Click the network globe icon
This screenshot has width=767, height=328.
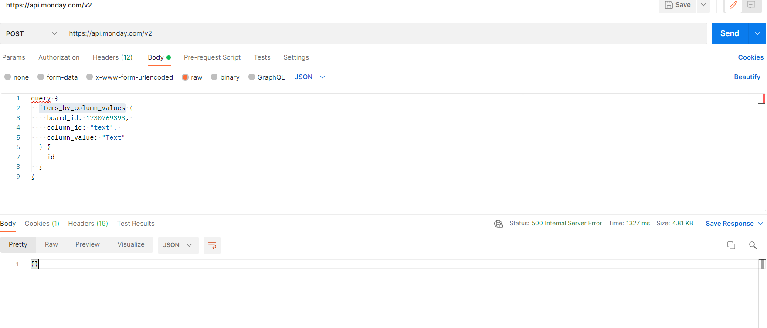pyautogui.click(x=499, y=224)
